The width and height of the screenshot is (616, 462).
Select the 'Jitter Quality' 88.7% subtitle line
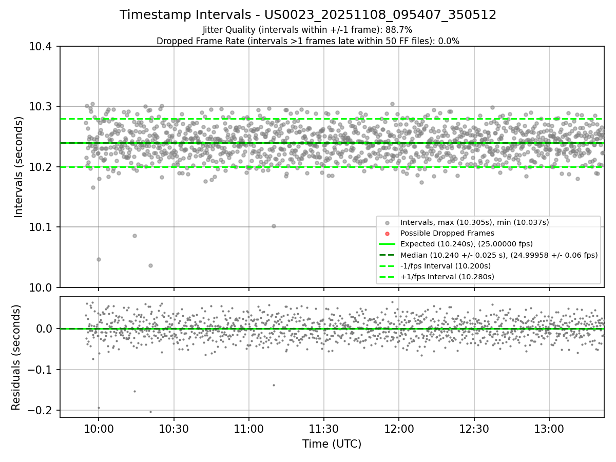[307, 30]
